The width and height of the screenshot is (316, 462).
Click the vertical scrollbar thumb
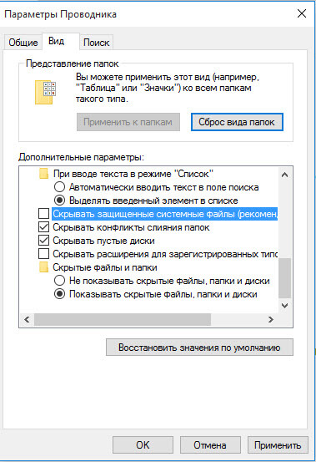click(x=284, y=278)
